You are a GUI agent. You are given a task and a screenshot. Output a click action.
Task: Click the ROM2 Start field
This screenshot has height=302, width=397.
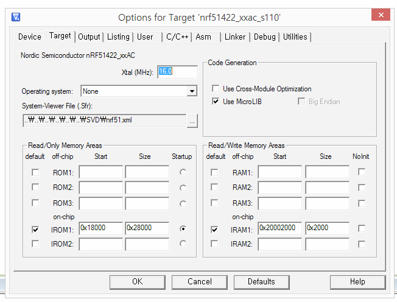(100, 188)
